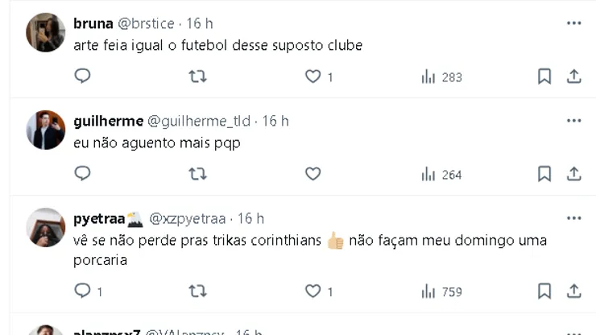Click guilherme's profile picture

click(x=46, y=130)
